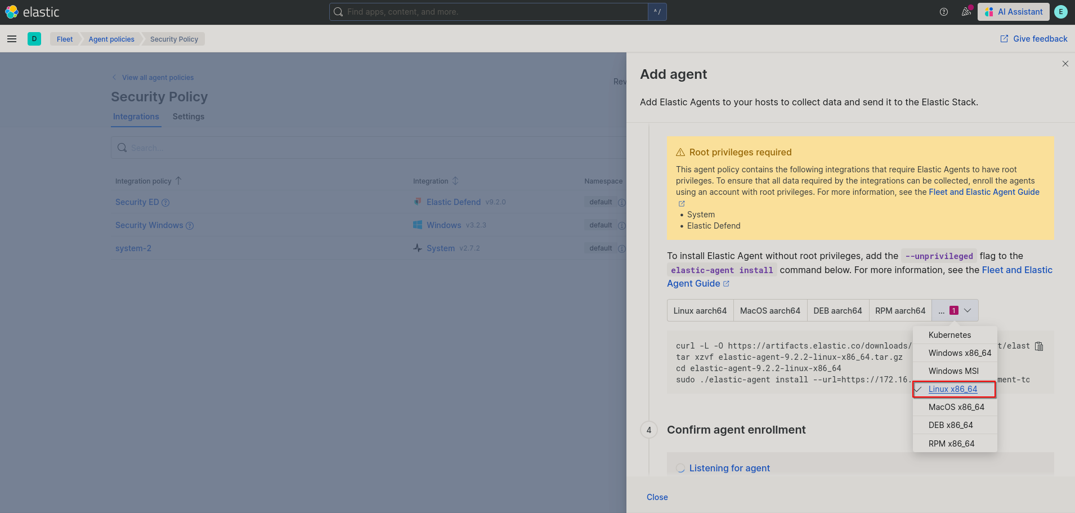Screen dimensions: 1075x513
Task: Click the Windows logo icon
Action: (418, 225)
